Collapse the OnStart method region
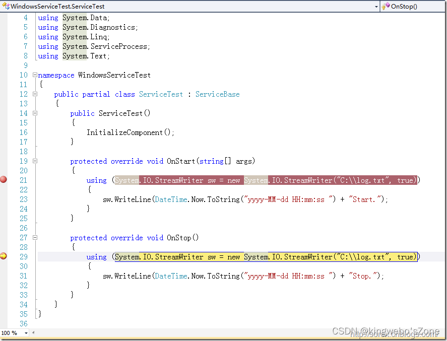 coord(34,161)
